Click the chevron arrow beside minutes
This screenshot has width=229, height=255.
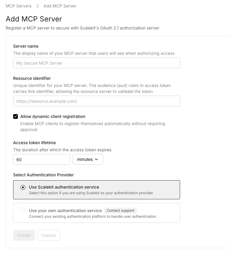click(x=96, y=159)
